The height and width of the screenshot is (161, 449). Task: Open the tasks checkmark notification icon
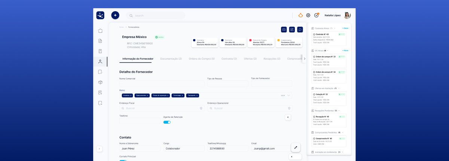point(317,15)
